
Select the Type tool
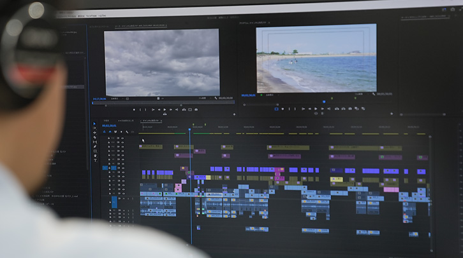pos(96,160)
